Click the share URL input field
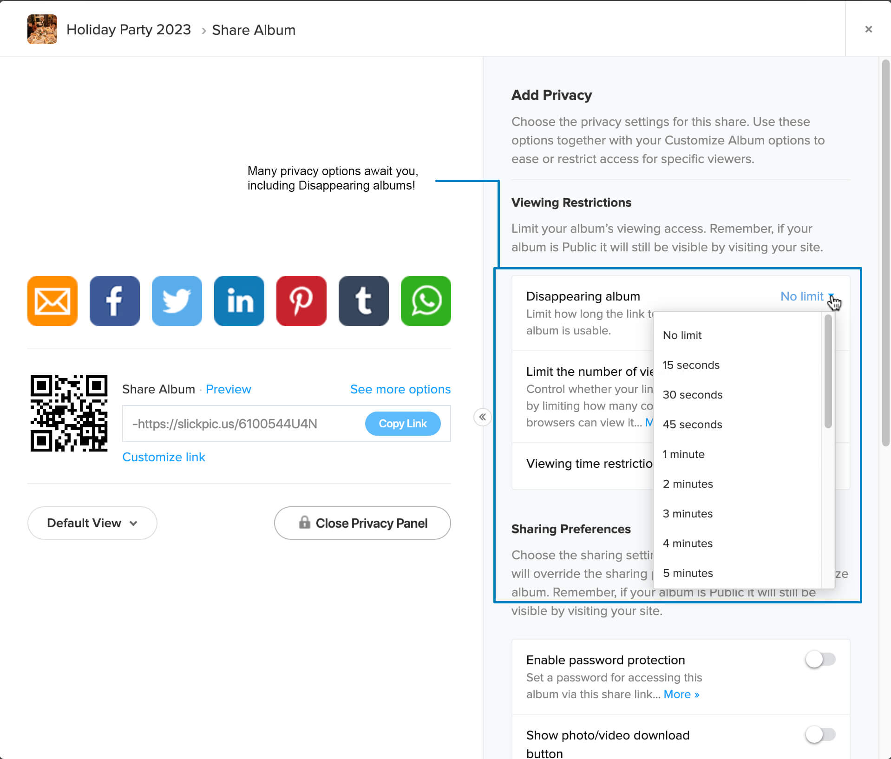Screen dimensions: 891x759 [242, 424]
